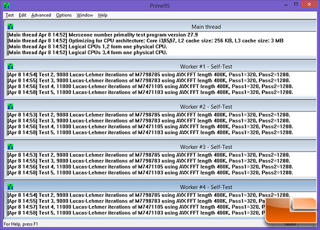Open the Window menu
This screenshot has width=320, height=230.
click(x=85, y=15)
